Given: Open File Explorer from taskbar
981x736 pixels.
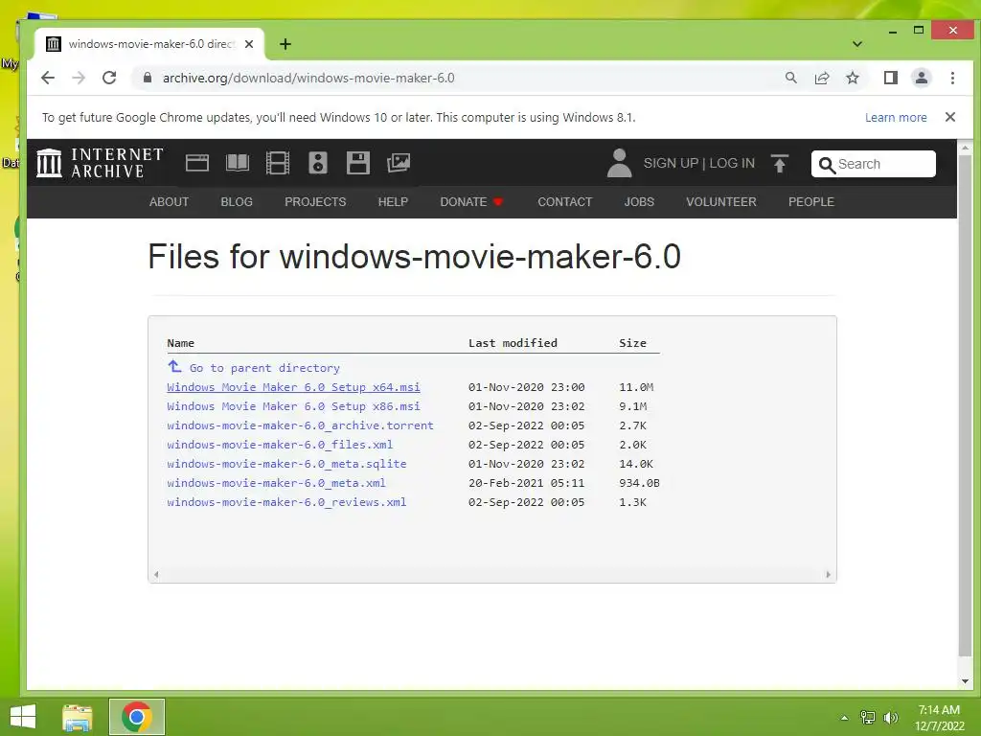Looking at the screenshot, I should pos(78,717).
